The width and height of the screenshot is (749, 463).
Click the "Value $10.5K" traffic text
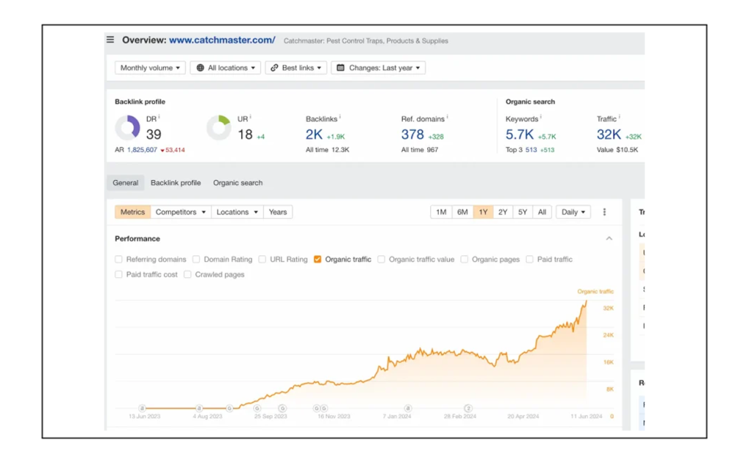click(x=617, y=150)
